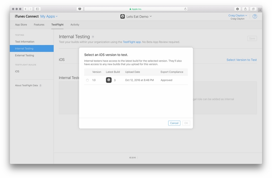Screen dimensions: 272x178
Task: Click the © 2016 footer text
Action: coord(132,158)
